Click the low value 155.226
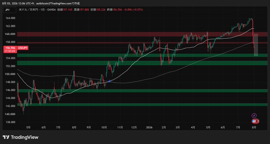This screenshot has width=270, height=144. tap(100, 10)
